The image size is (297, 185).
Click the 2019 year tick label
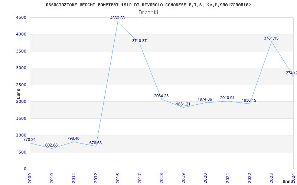tap(183, 178)
